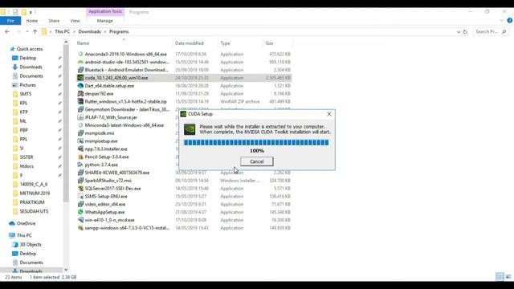Click the Downloads breadcrumb in address bar

click(89, 32)
